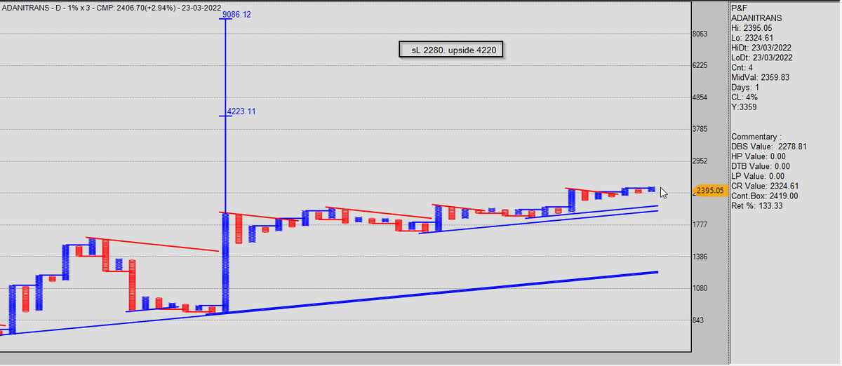This screenshot has width=842, height=366.
Task: Select the 'DBS Value: 2278.81' line
Action: tap(768, 147)
